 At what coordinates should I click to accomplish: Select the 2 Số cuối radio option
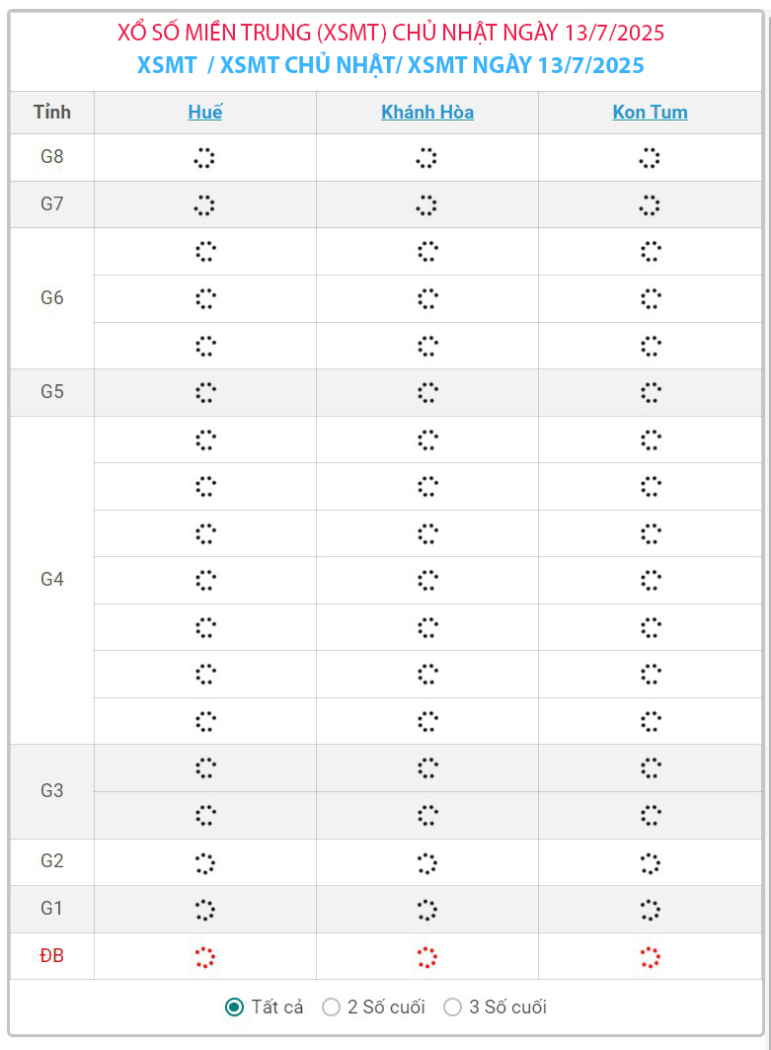332,1007
